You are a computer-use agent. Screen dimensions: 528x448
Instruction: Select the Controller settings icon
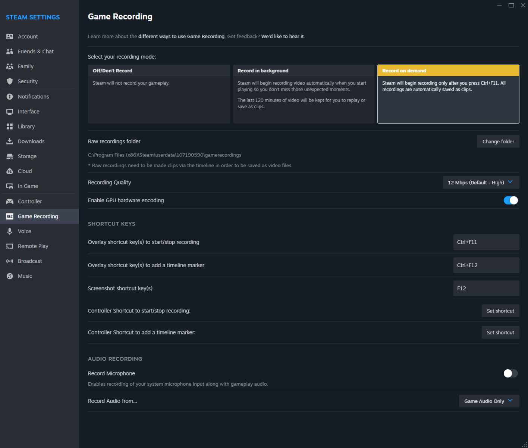[10, 201]
